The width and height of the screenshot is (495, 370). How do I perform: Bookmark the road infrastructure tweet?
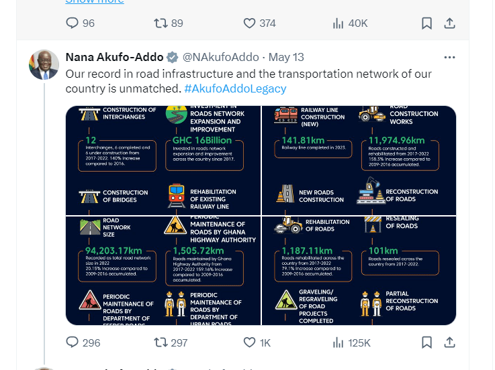pos(426,343)
